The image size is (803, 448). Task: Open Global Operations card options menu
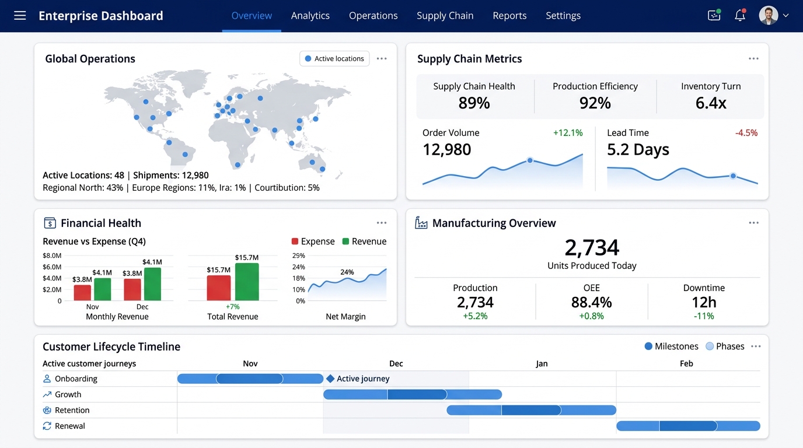[382, 58]
